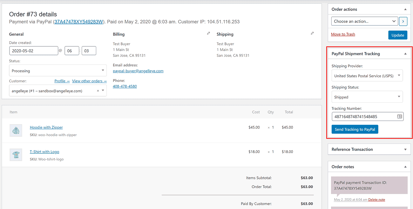Click the Order Total $63.00 value
Viewport: 413px width, 209px height.
click(x=307, y=187)
